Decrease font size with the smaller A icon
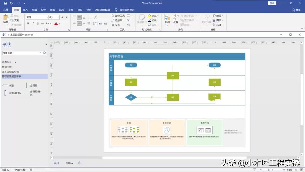 (x=67, y=17)
